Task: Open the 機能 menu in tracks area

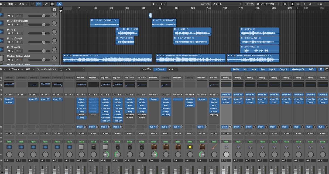Action: [x=12, y=4]
